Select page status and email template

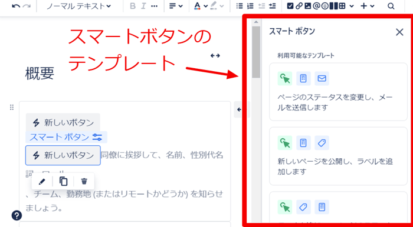(338, 92)
